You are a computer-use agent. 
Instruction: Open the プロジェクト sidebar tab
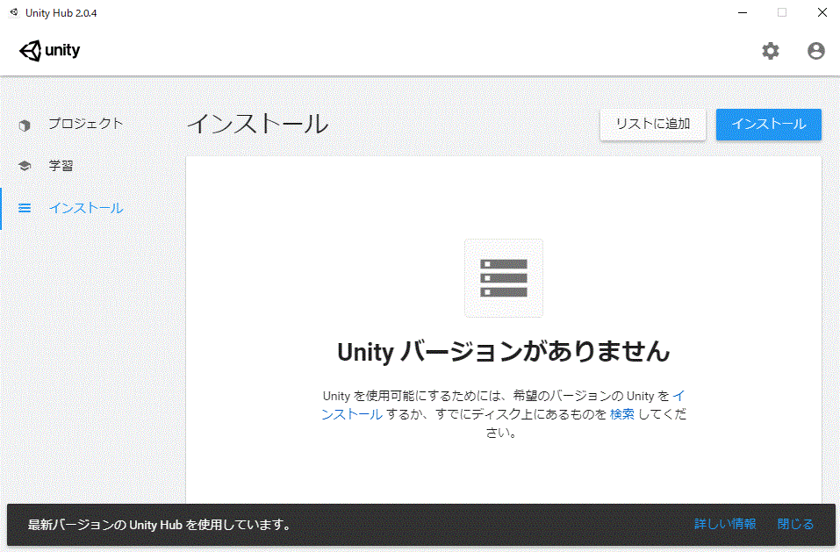click(85, 124)
